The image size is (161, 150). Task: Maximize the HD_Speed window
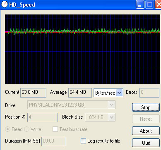(x=149, y=5)
